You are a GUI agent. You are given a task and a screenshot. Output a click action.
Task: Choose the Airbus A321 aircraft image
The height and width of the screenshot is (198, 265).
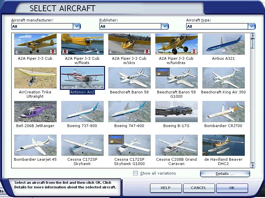click(x=223, y=44)
